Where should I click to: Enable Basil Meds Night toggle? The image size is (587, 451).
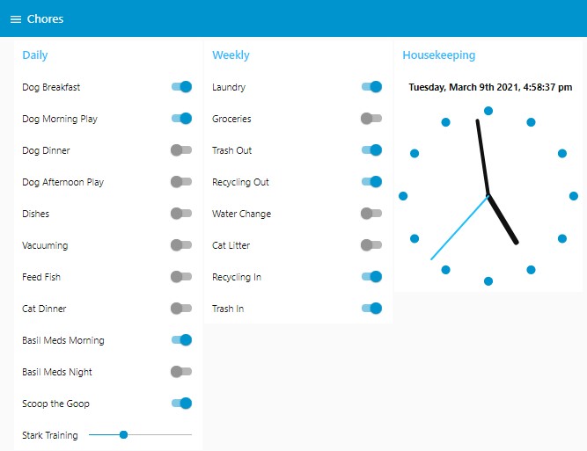[x=181, y=372]
